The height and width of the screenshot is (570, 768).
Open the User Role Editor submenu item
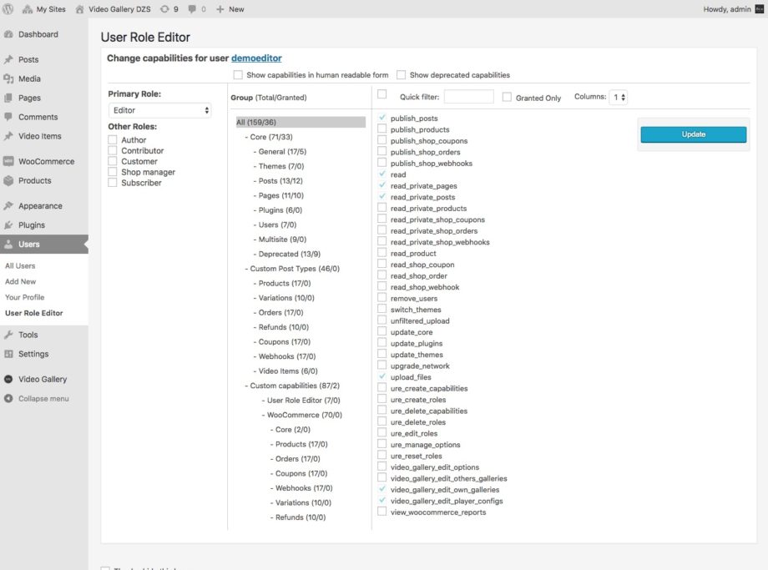pyautogui.click(x=33, y=313)
